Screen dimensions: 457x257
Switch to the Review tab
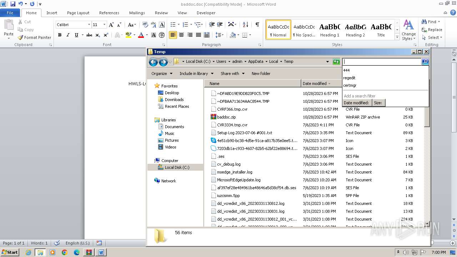(x=161, y=13)
